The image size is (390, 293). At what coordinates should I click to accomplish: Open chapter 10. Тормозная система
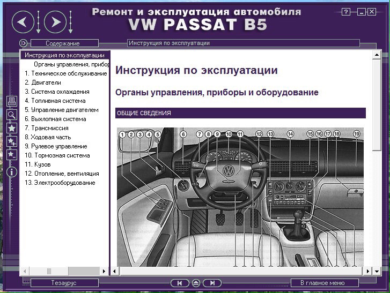click(x=57, y=155)
